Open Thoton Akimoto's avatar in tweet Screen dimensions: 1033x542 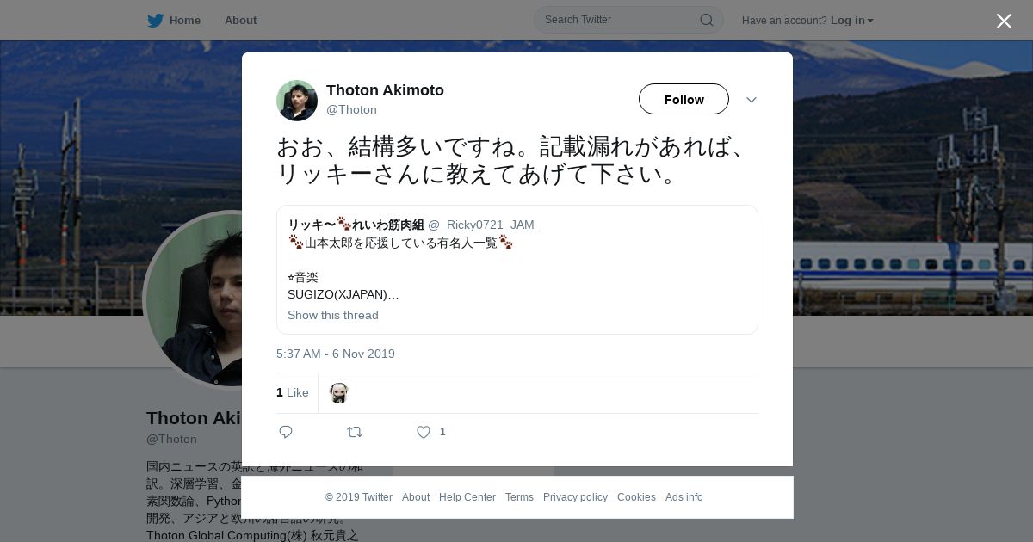[x=297, y=101]
